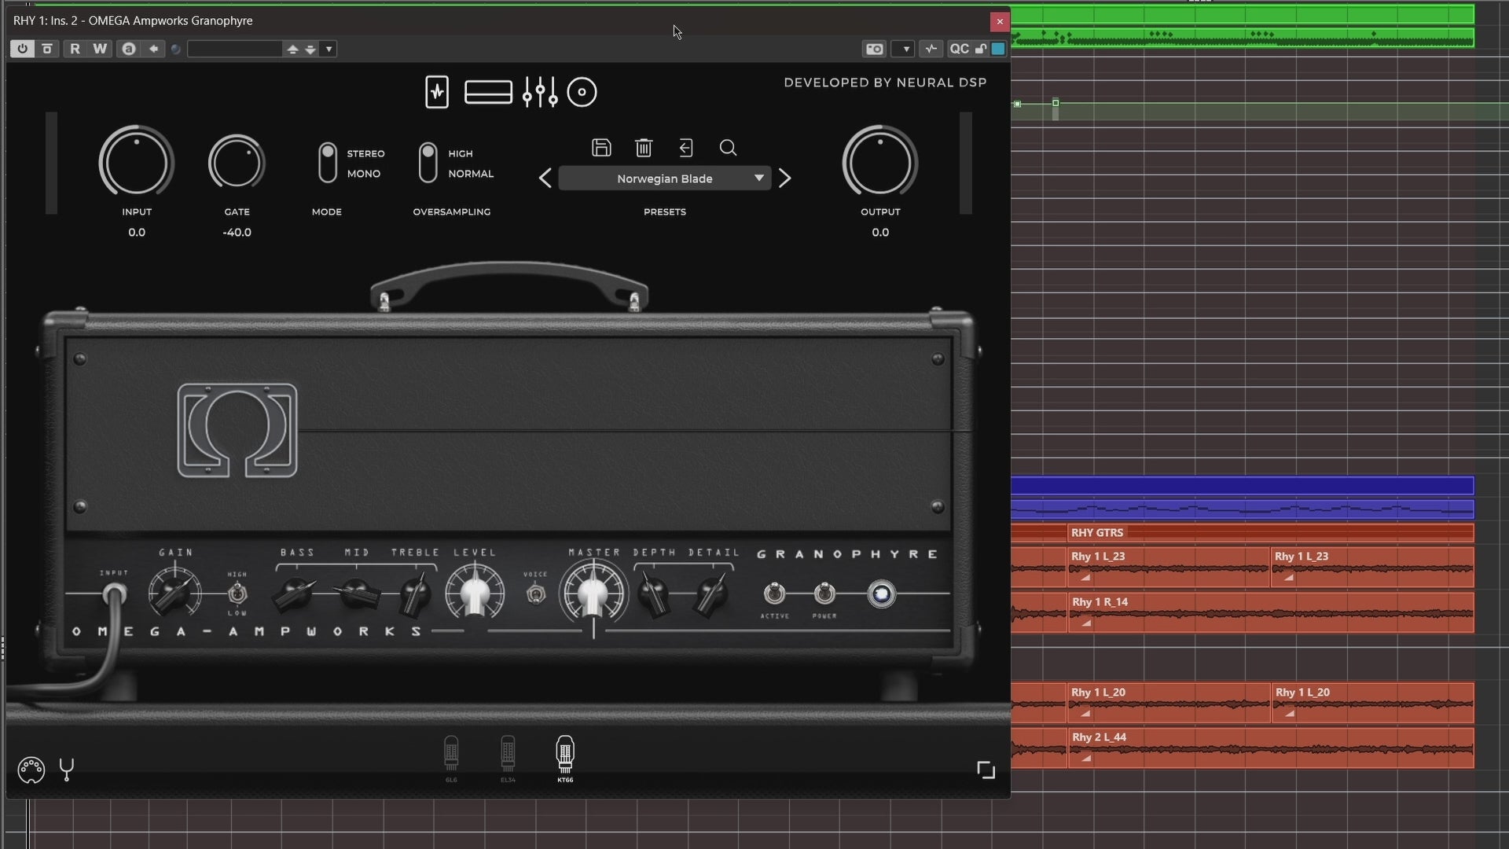
Task: Click the Input value 0.0
Action: 137,232
